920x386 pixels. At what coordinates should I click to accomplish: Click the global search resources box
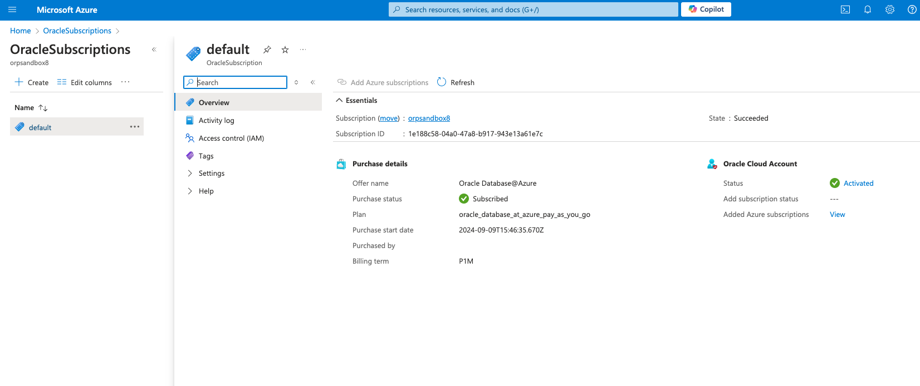[534, 9]
